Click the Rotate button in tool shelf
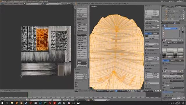Screen dimensions: 186x105 point(82,11)
